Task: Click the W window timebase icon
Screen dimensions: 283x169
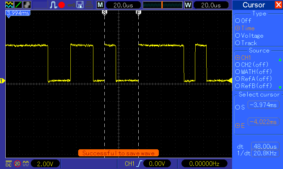Action: pos(188,5)
